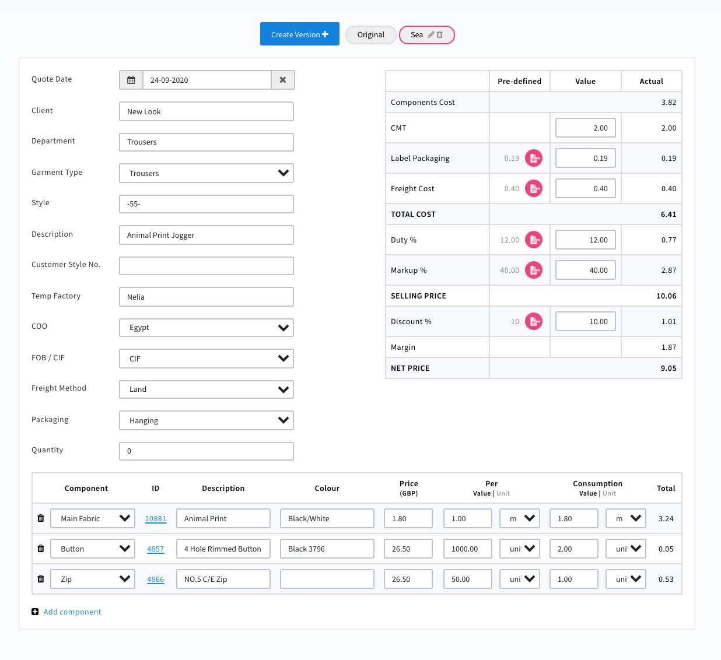The height and width of the screenshot is (660, 721).
Task: Open the Freight Method dropdown
Action: 206,389
